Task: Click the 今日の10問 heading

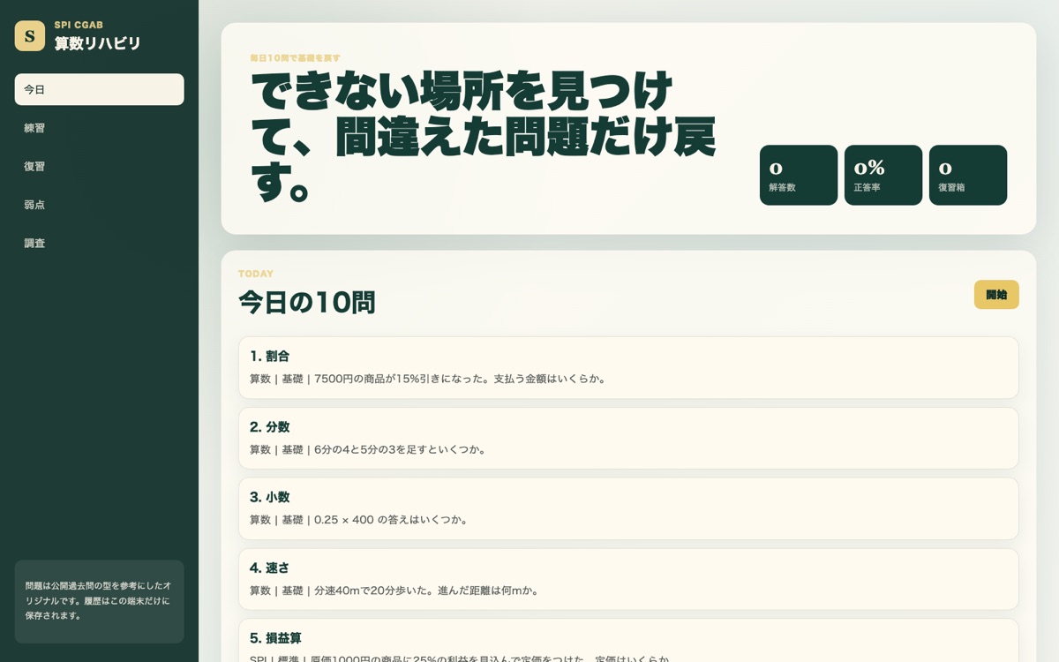Action: pos(307,303)
